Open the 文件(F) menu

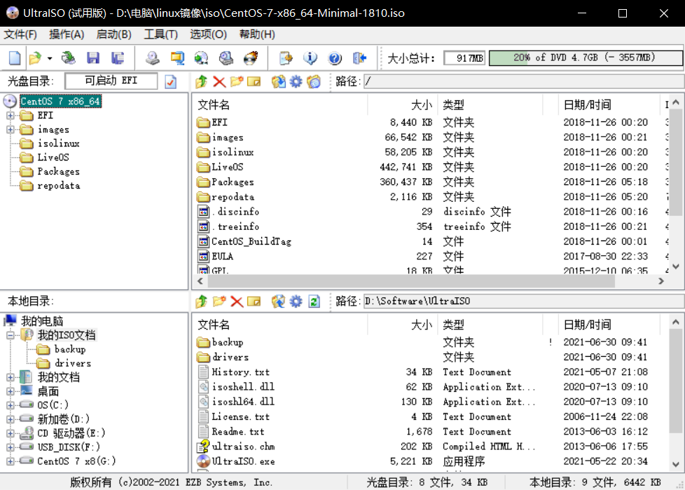coord(20,34)
